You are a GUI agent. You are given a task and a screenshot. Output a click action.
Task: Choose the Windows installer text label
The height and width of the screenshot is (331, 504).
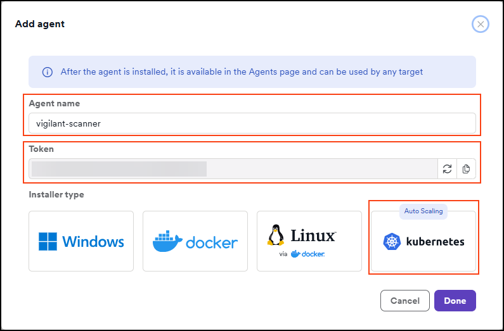pyautogui.click(x=93, y=241)
